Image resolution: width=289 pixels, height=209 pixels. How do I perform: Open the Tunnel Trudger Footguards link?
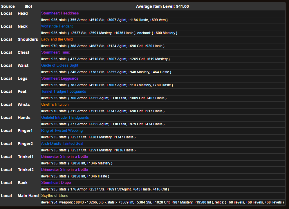click(64, 91)
